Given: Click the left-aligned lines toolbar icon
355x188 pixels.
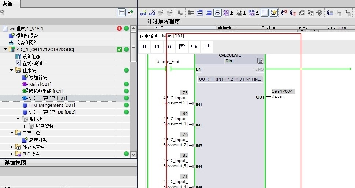Looking at the screenshot, I should (x=191, y=13).
